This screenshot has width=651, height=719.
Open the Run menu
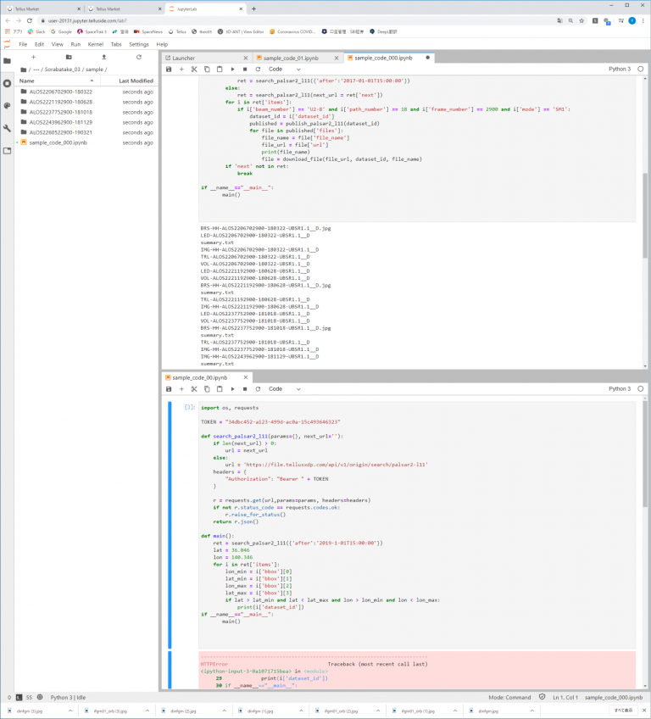point(75,44)
